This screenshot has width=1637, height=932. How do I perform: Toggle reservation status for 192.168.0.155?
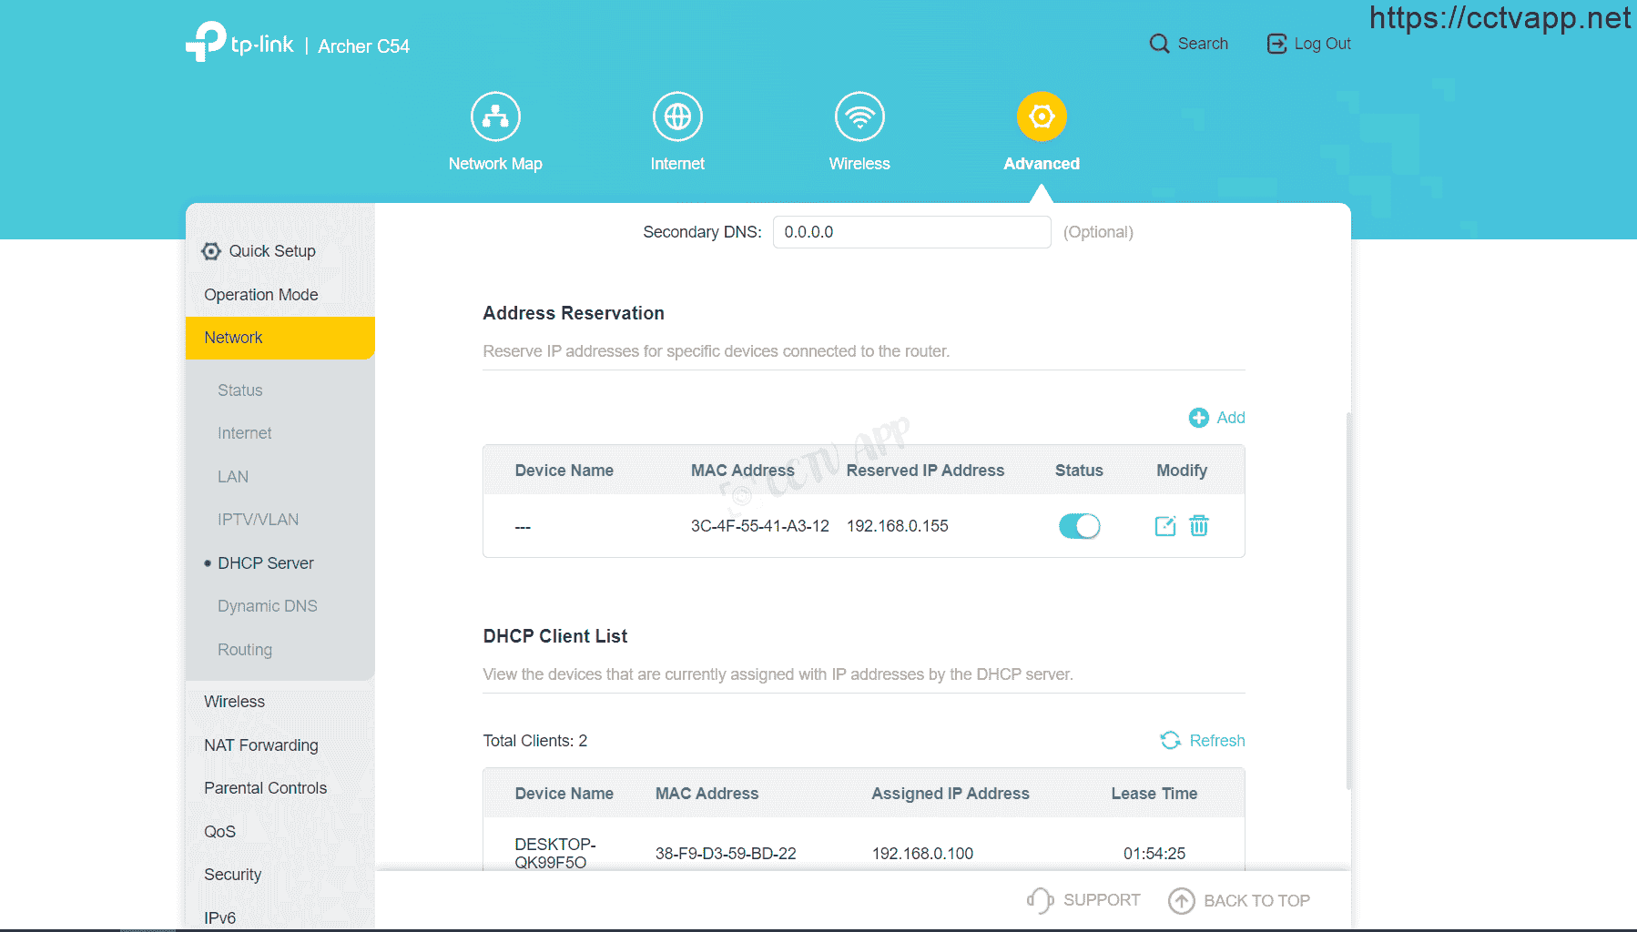pyautogui.click(x=1079, y=526)
